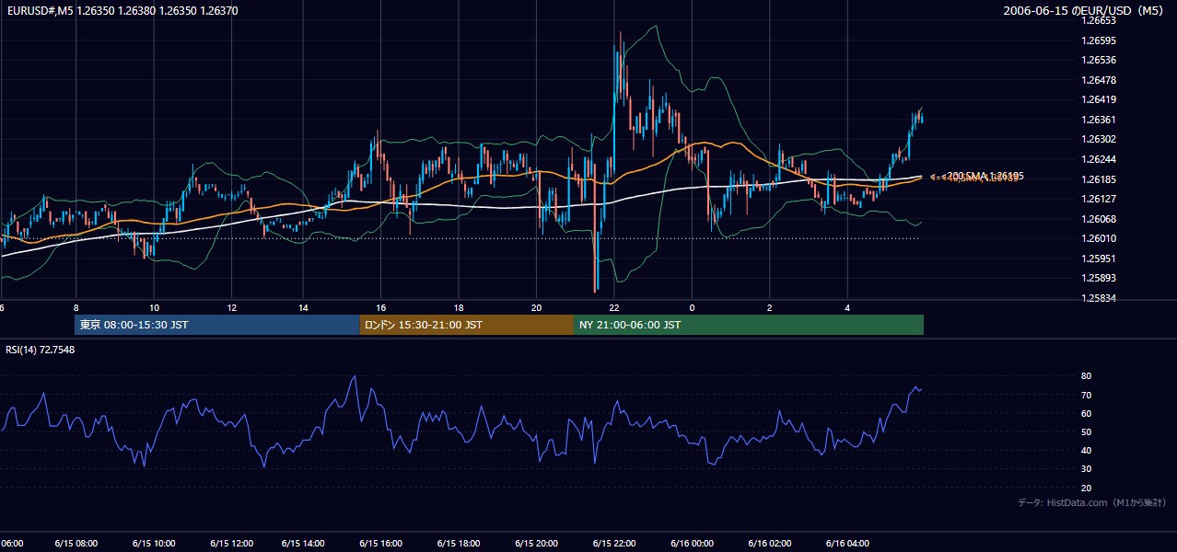Click the 'RSI(14) 72.7548' indicator label
The width and height of the screenshot is (1177, 552).
click(41, 350)
